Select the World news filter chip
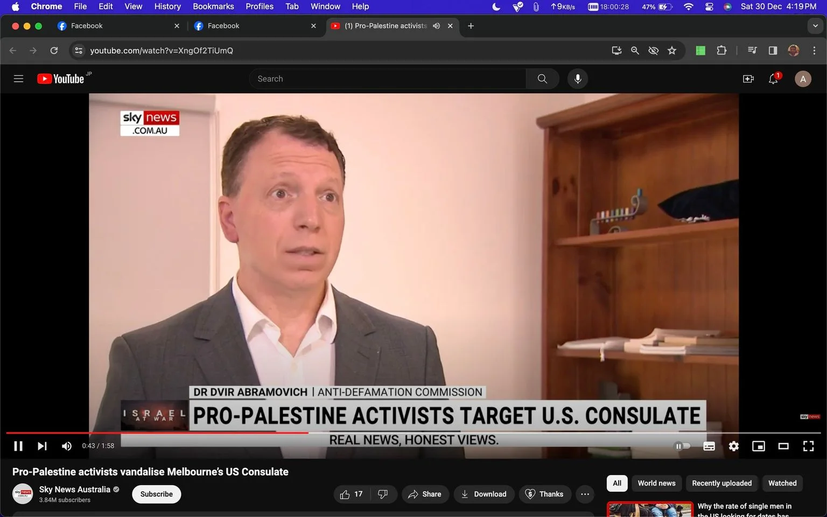Image resolution: width=827 pixels, height=517 pixels. tap(656, 483)
